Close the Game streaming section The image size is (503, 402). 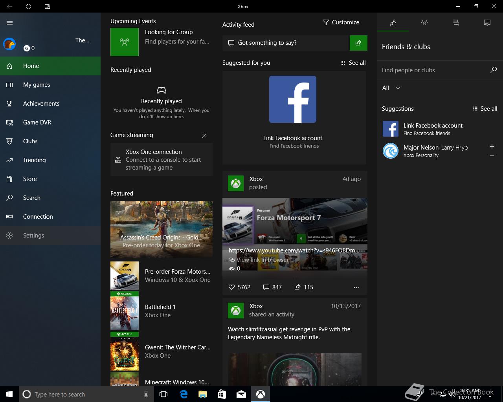[204, 136]
